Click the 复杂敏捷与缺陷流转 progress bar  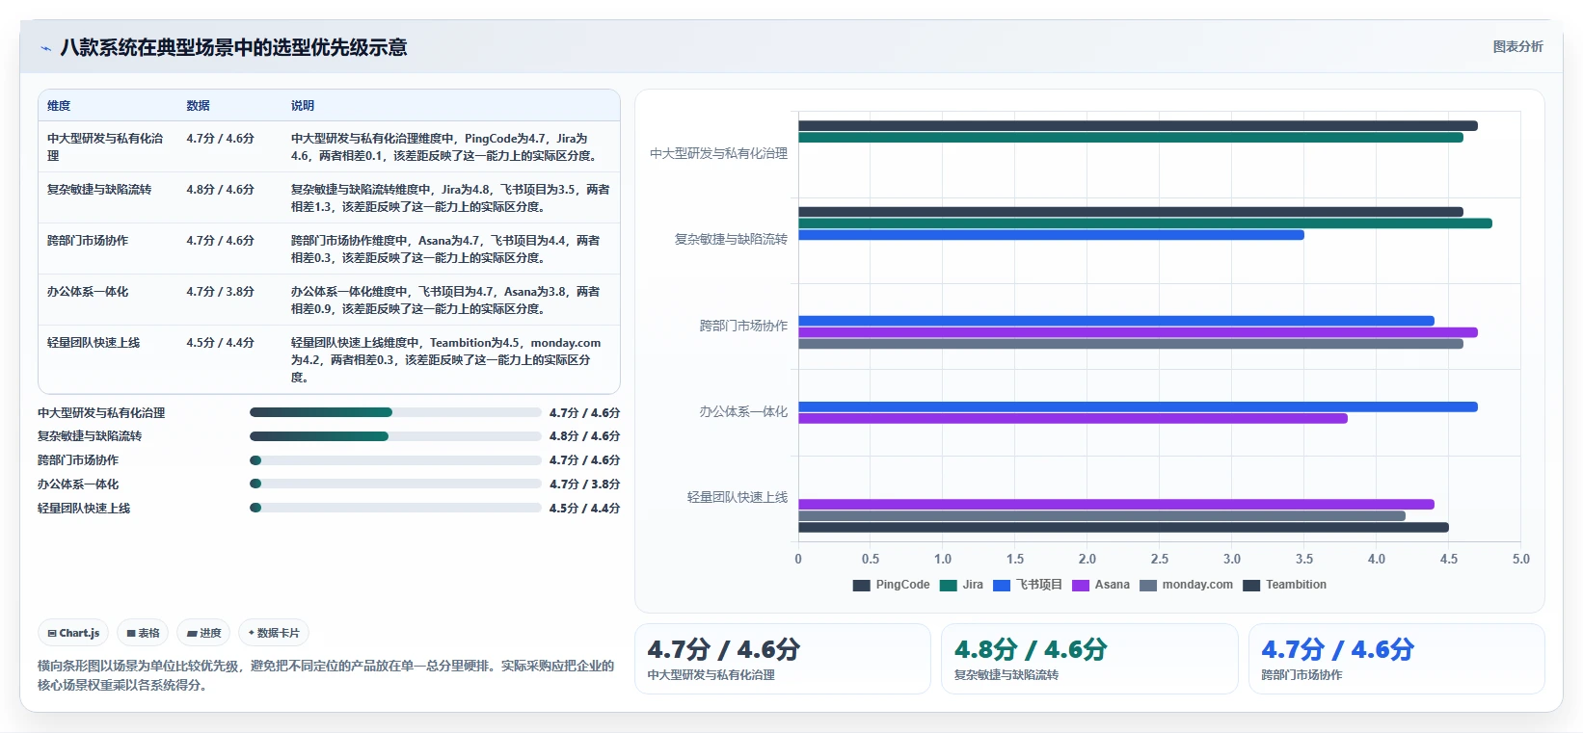[395, 436]
